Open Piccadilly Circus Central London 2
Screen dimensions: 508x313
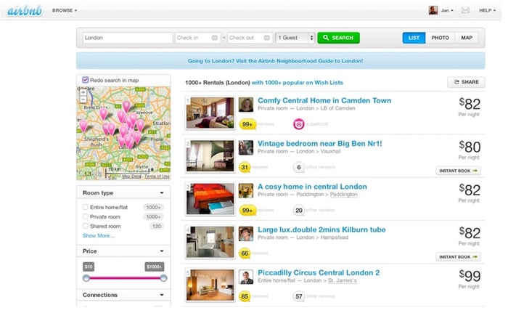pyautogui.click(x=319, y=273)
